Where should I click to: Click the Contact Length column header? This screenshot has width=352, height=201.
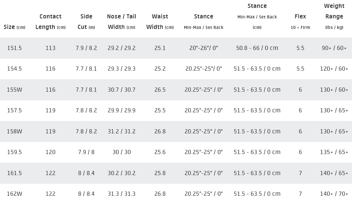click(50, 22)
